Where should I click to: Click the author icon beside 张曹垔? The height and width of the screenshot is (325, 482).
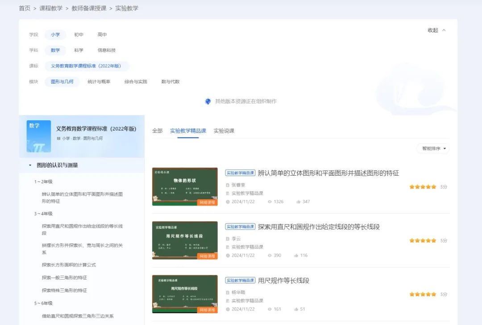tap(227, 185)
